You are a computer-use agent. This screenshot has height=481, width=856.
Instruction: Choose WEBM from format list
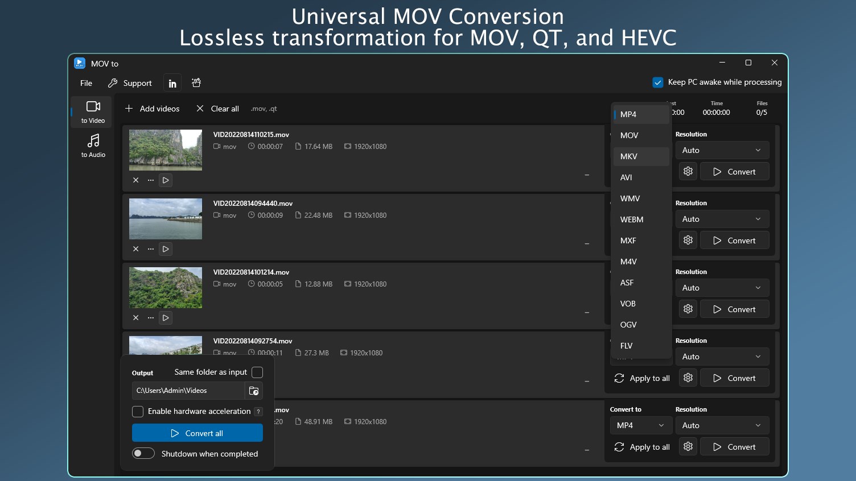641,219
